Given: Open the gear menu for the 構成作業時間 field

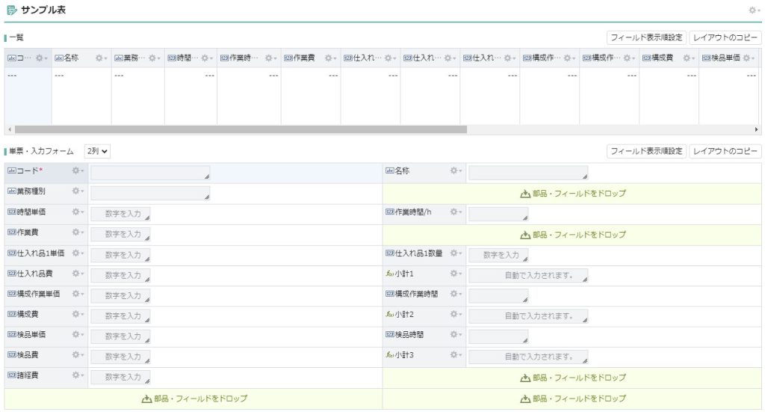Looking at the screenshot, I should [x=455, y=294].
